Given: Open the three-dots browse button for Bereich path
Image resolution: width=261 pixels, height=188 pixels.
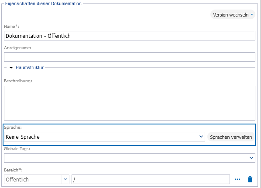Looking at the screenshot, I should 237,179.
